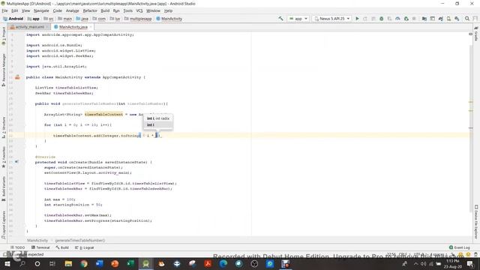Open Microsoft Edge from the taskbar
The image size is (480, 270).
[x=223, y=263]
